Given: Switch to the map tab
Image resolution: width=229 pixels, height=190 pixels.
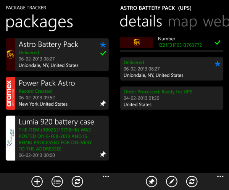Looking at the screenshot, I should [183, 22].
